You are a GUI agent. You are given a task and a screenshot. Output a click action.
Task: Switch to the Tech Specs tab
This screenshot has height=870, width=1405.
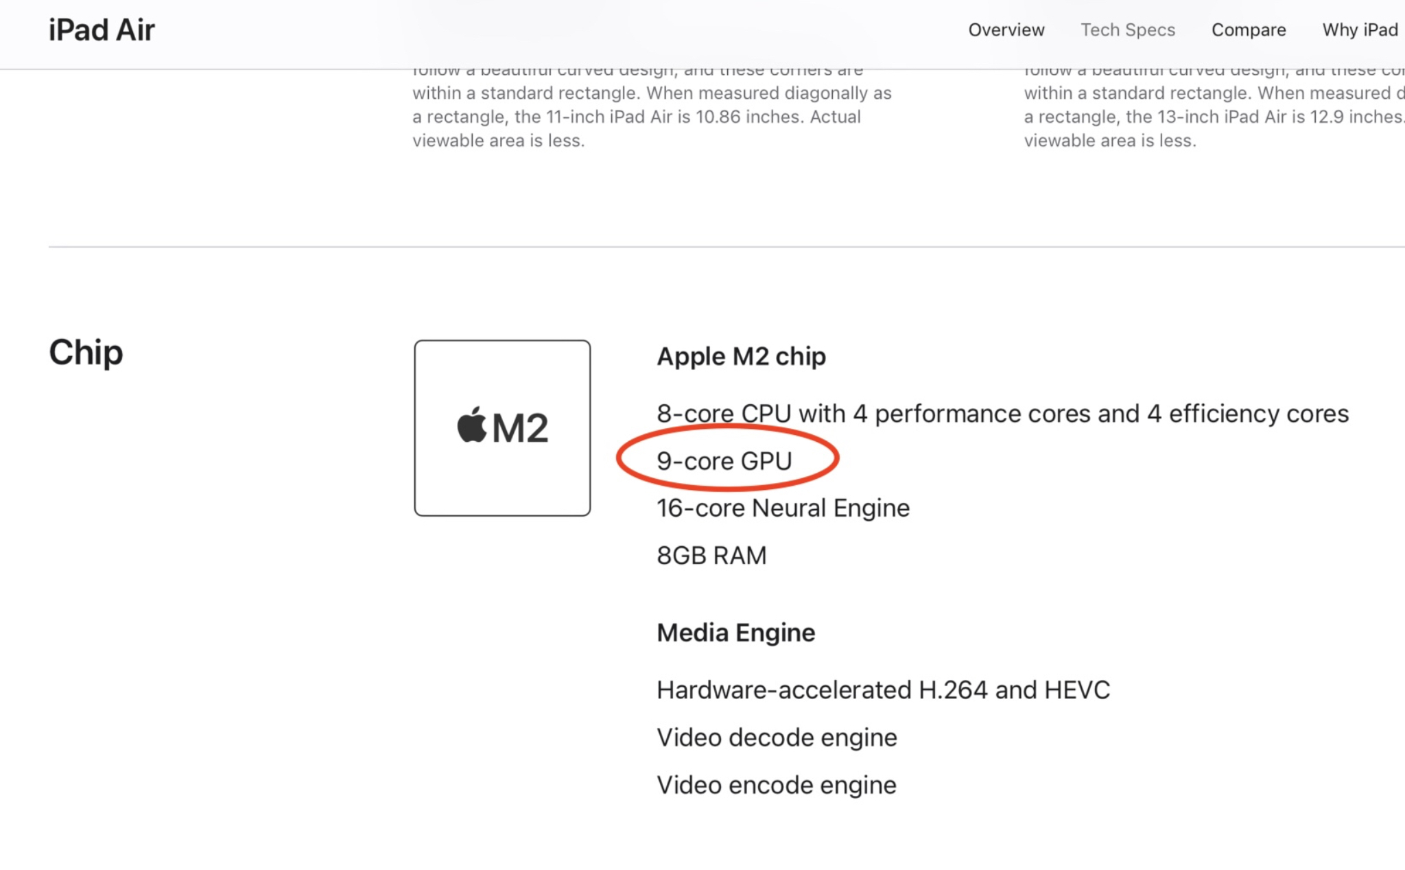pyautogui.click(x=1128, y=30)
